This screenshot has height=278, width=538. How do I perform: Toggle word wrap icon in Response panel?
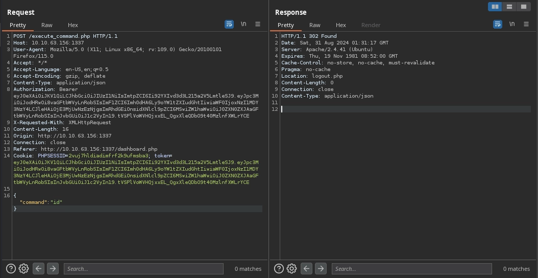pos(497,24)
